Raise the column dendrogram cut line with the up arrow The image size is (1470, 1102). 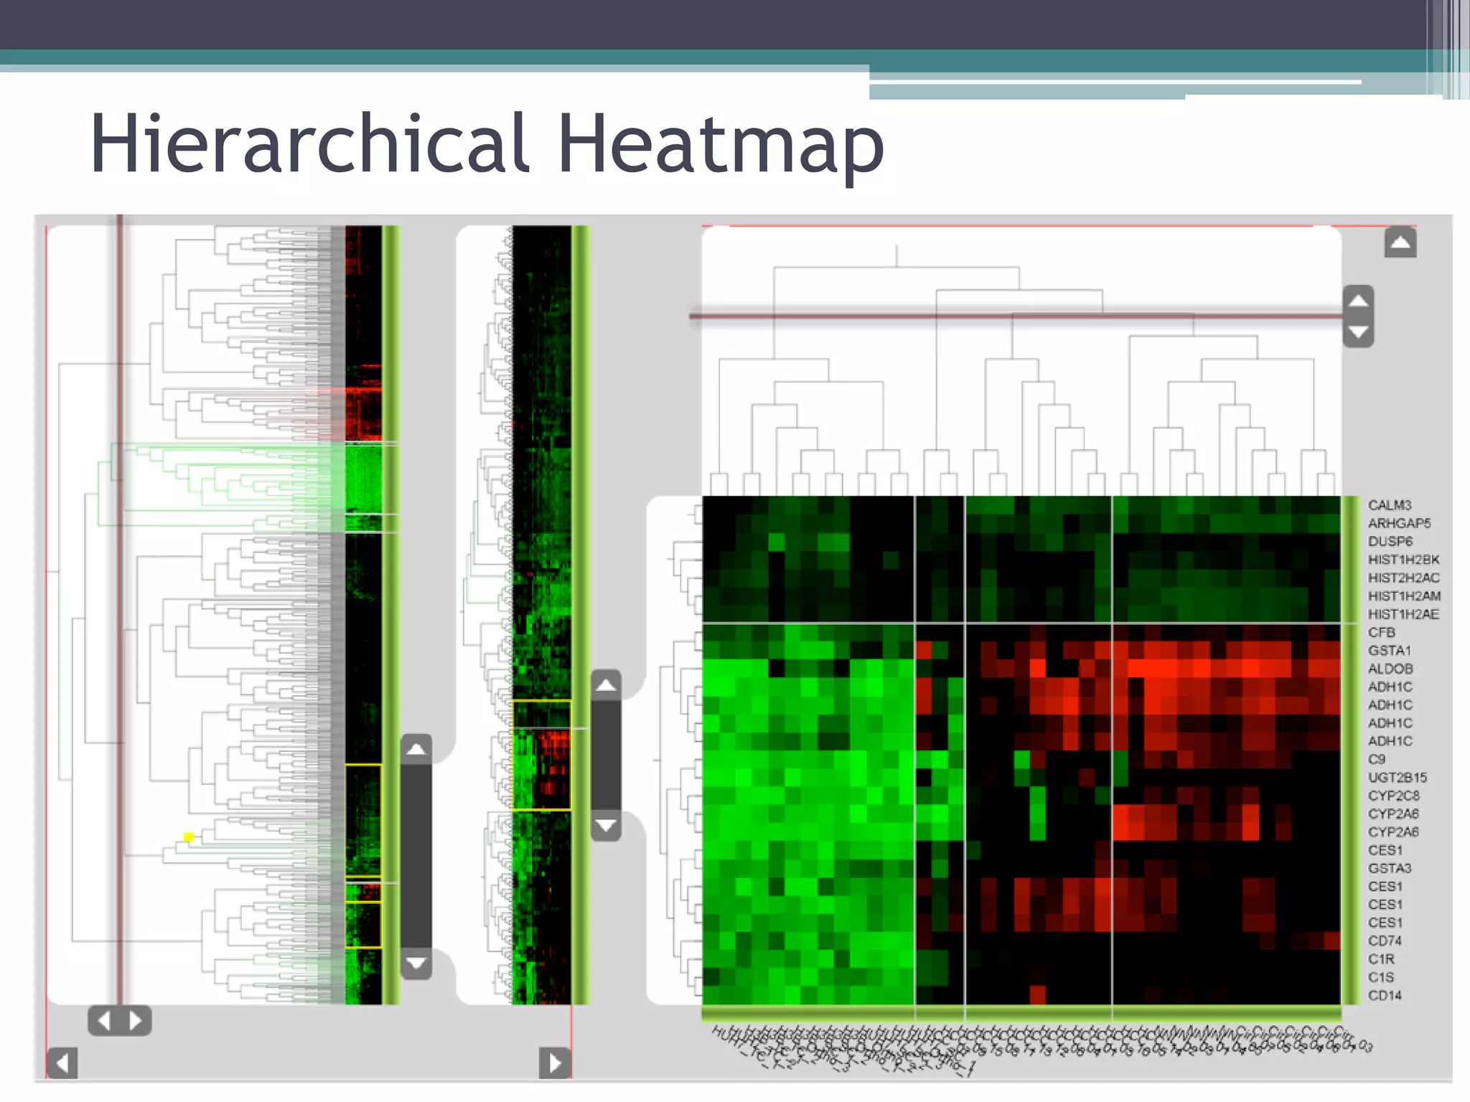click(x=1358, y=301)
